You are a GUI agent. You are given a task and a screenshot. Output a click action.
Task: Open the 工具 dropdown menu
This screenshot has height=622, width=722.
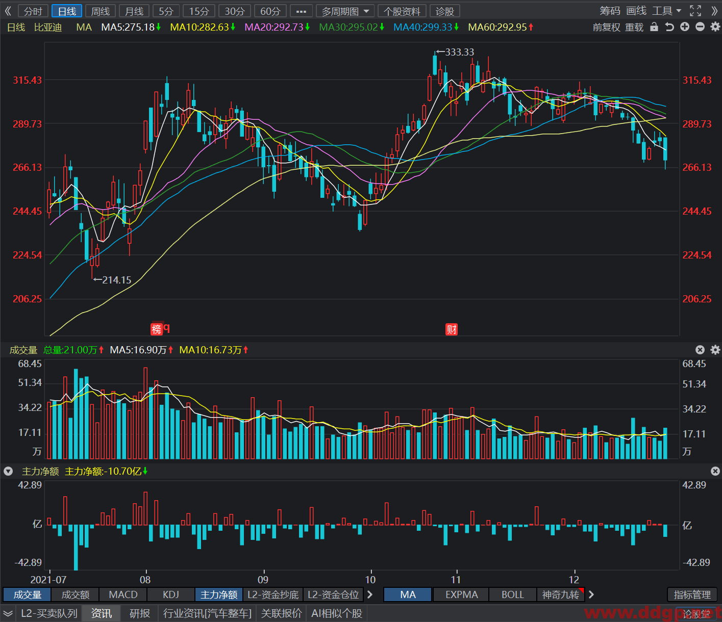pyautogui.click(x=666, y=11)
